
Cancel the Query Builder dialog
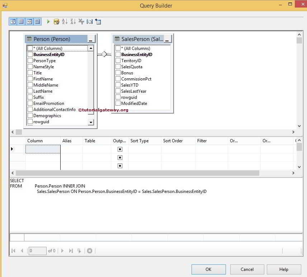point(247,269)
